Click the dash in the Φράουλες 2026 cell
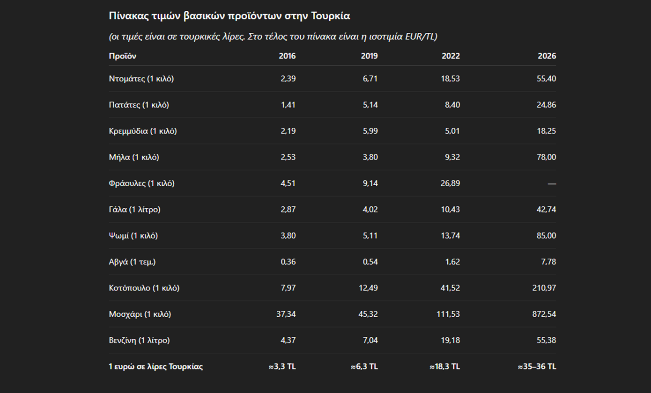651x393 pixels. [x=552, y=183]
